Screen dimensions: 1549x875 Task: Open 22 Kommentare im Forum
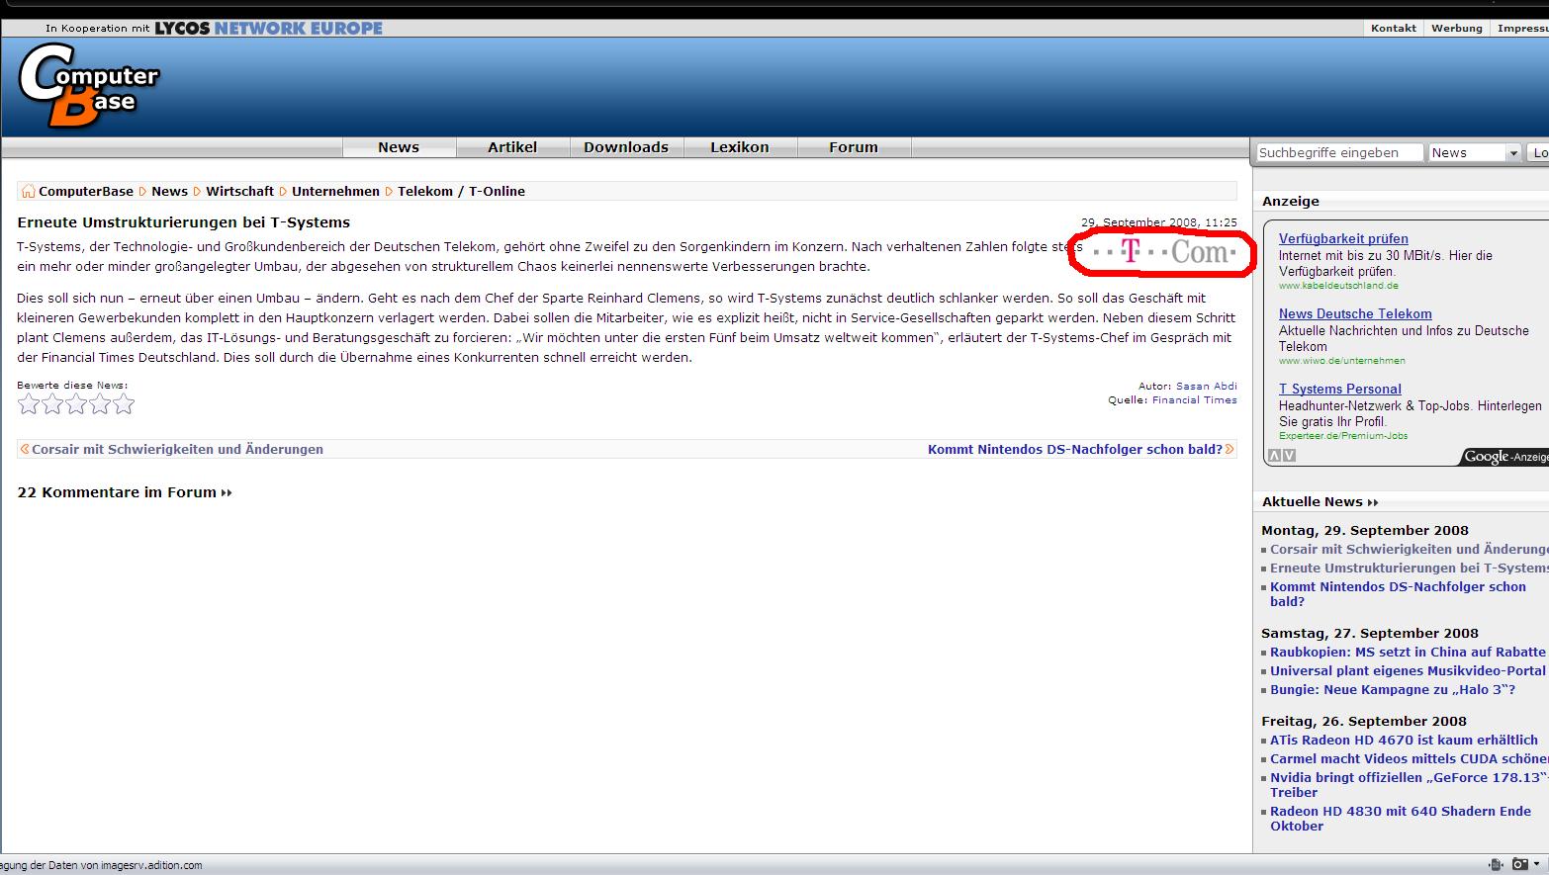point(125,492)
